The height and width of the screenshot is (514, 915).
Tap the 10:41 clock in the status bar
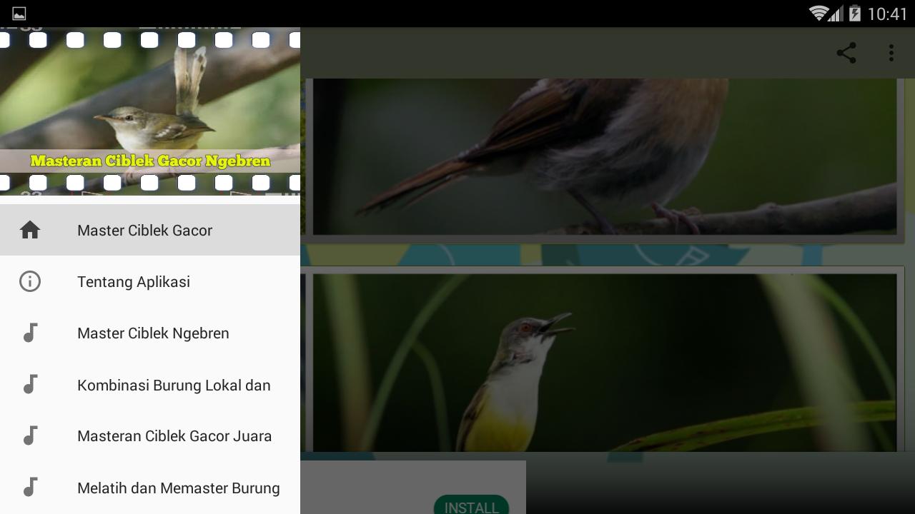[887, 14]
